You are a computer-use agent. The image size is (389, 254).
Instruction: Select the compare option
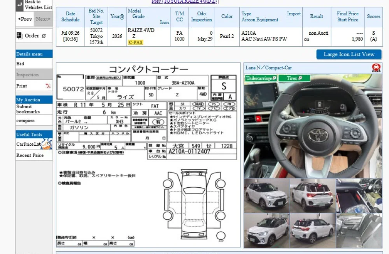point(34,120)
